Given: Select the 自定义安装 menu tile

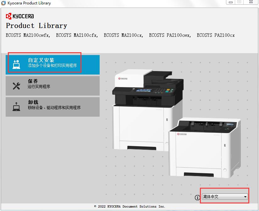Looking at the screenshot, I should 52,63.
